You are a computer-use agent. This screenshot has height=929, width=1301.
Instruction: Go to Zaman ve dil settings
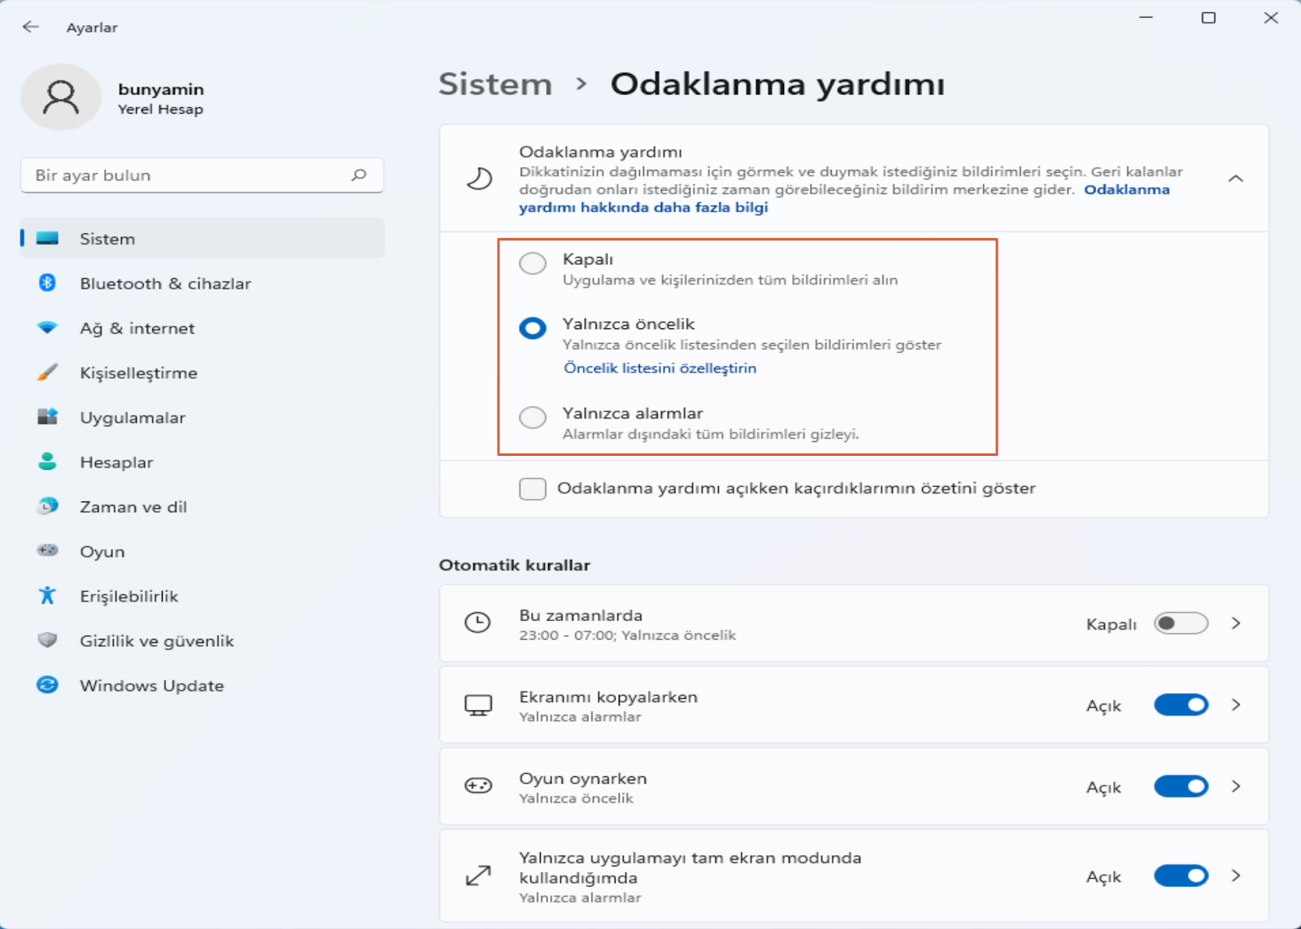133,507
